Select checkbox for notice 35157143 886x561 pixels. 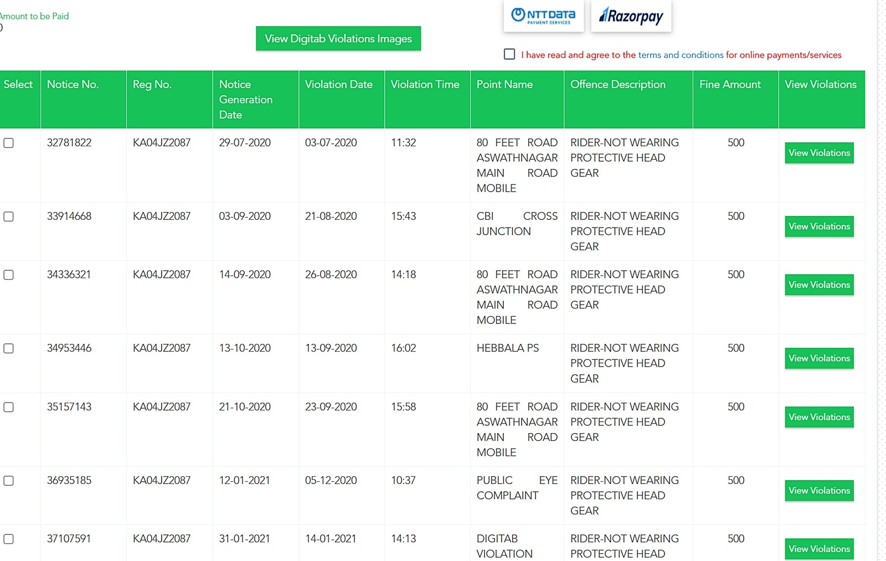tap(9, 407)
